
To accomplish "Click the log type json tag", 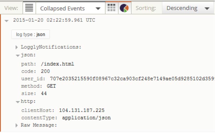I will pos(31,34).
